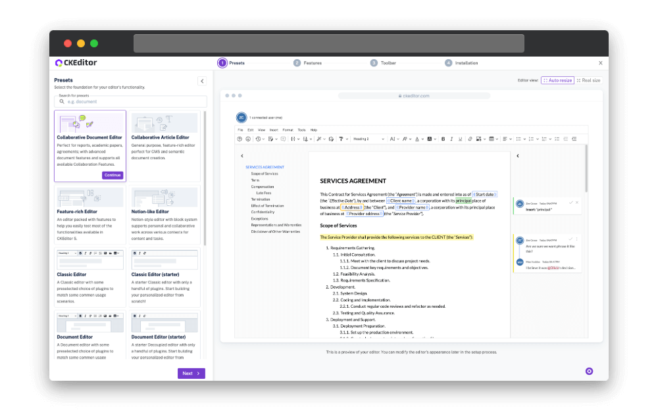Click the undo arrow in editor toolbar

257,139
